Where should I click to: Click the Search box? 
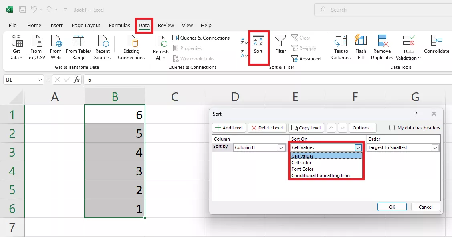point(383,10)
